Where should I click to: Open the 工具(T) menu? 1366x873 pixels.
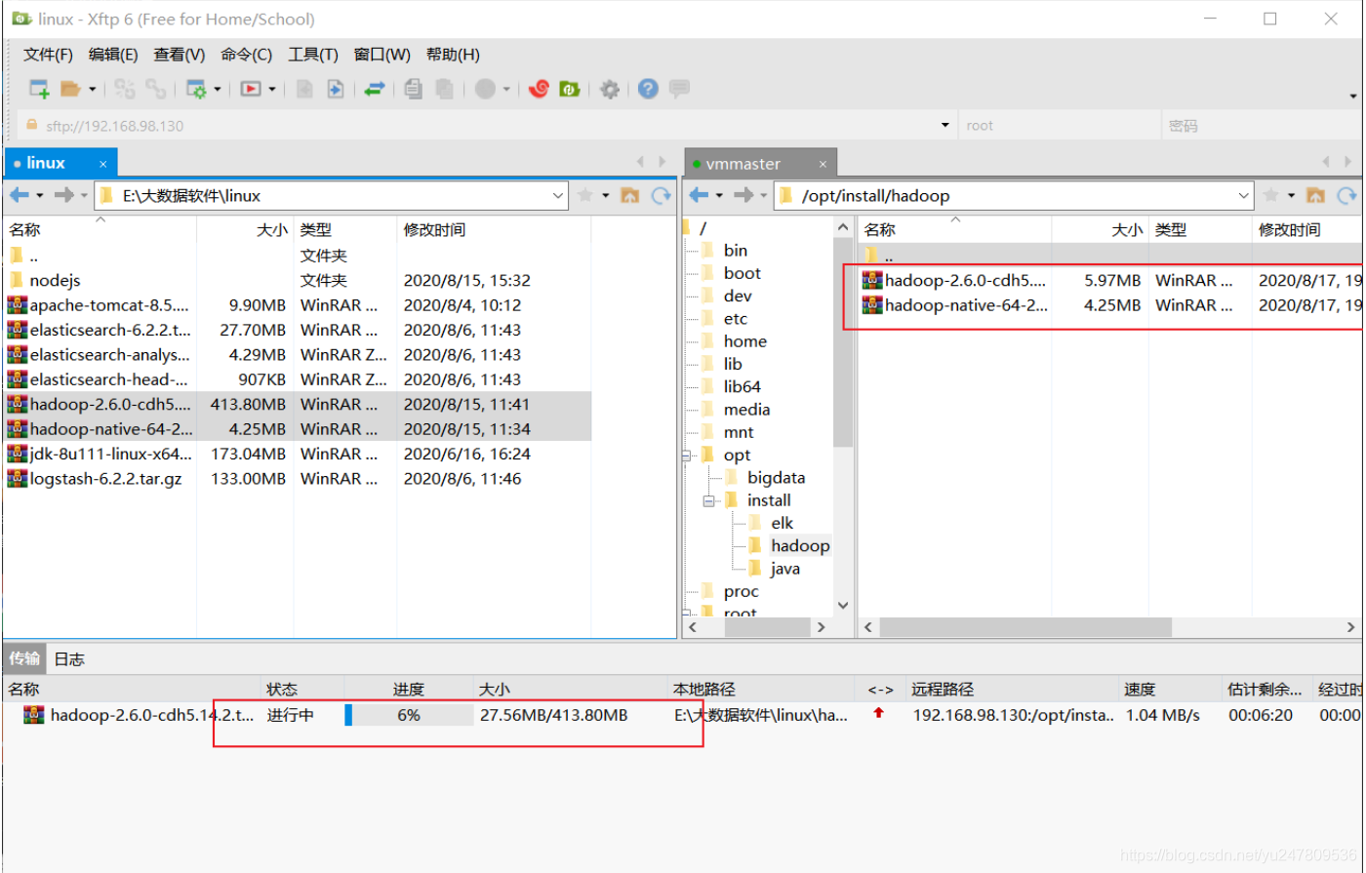click(313, 55)
